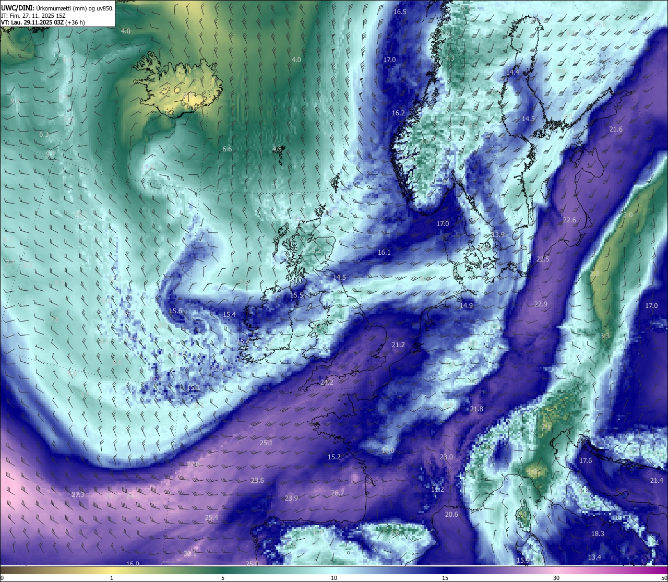Click the 22.9 value label
The height and width of the screenshot is (582, 668).
(x=541, y=304)
